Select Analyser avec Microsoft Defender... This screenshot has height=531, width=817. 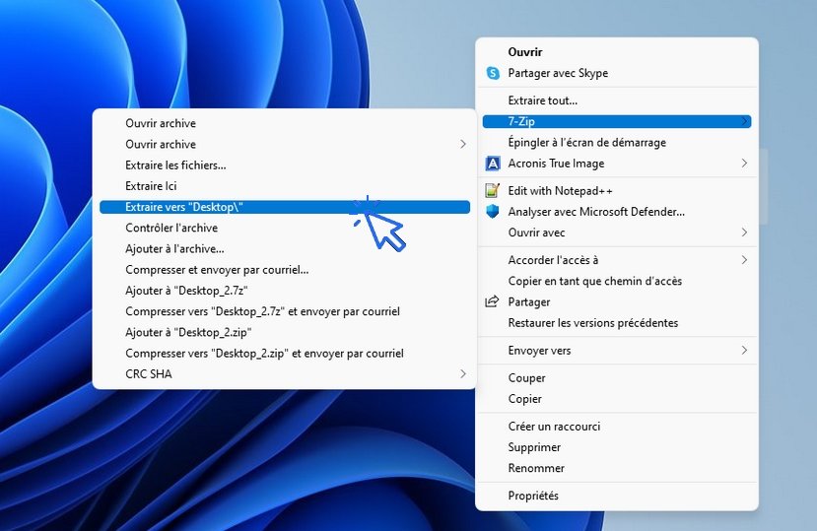click(616, 212)
